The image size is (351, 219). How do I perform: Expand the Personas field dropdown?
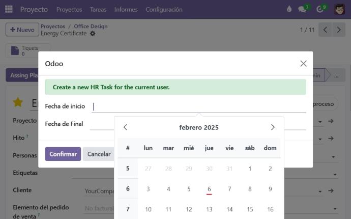tap(333, 157)
